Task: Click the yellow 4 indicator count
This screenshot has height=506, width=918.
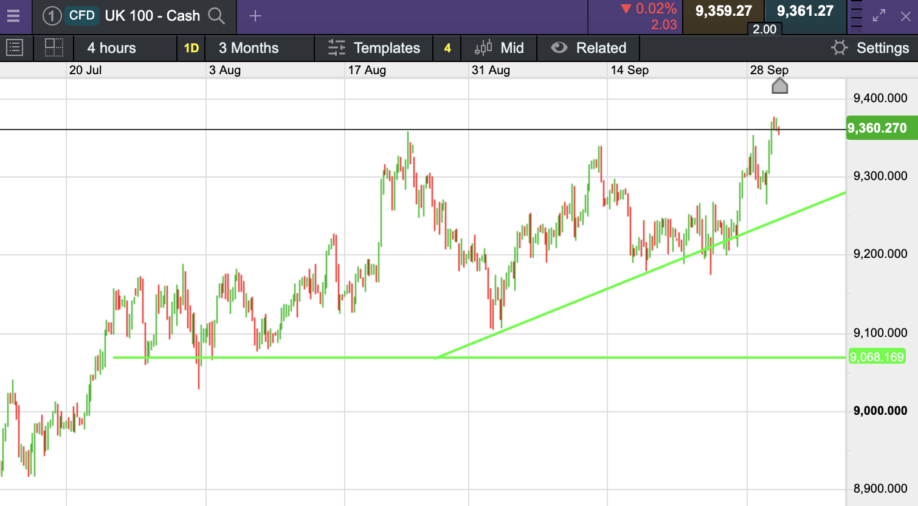Action: 447,48
